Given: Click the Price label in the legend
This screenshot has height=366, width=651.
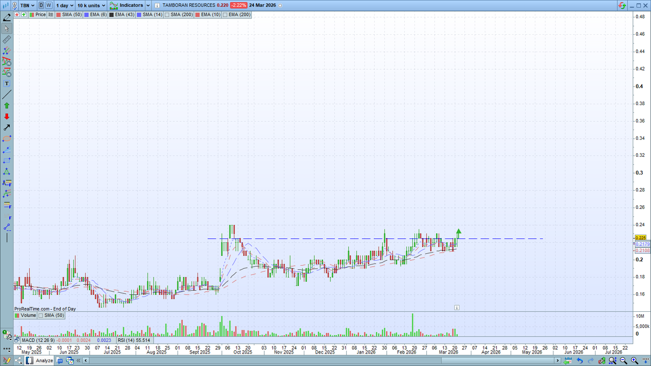Looking at the screenshot, I should tap(40, 15).
